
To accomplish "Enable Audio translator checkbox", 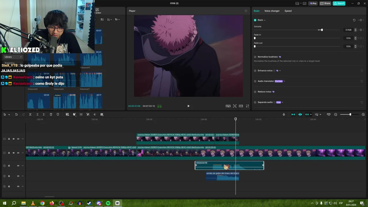I will pyautogui.click(x=255, y=81).
